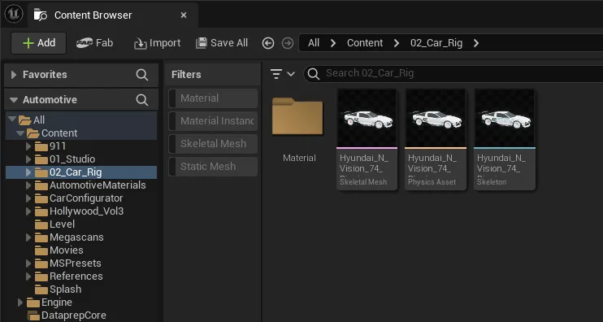
Task: Select the 01_Studio folder
Action: coord(81,159)
